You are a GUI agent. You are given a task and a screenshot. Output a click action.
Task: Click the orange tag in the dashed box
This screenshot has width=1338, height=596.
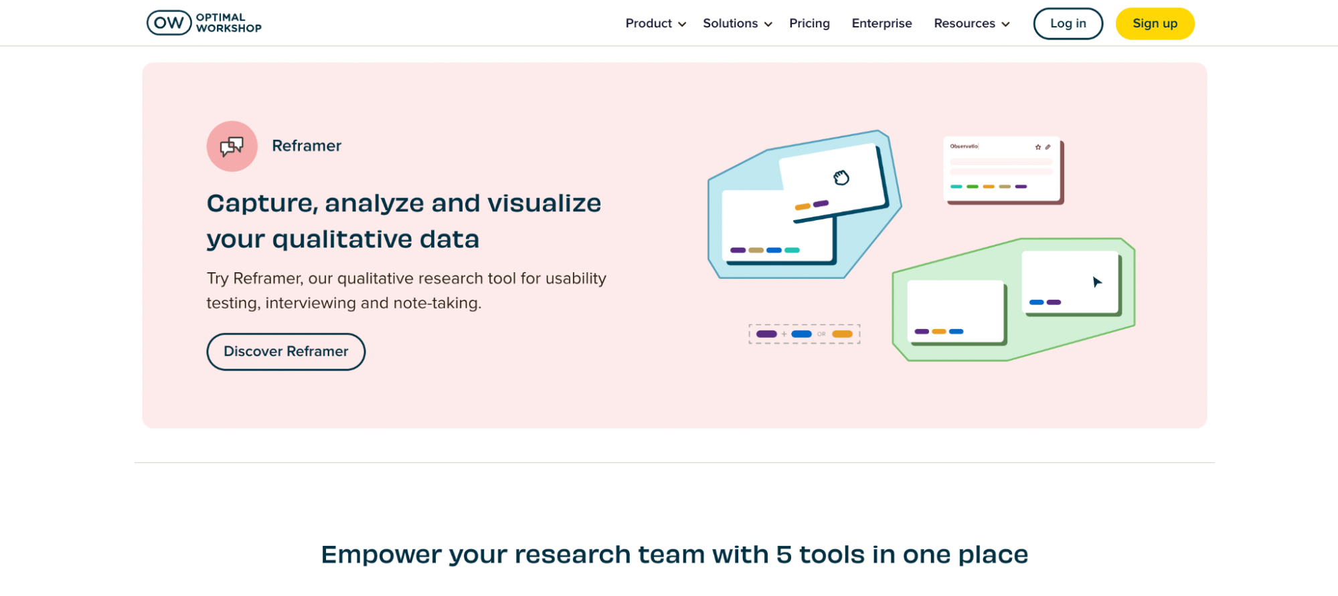842,334
